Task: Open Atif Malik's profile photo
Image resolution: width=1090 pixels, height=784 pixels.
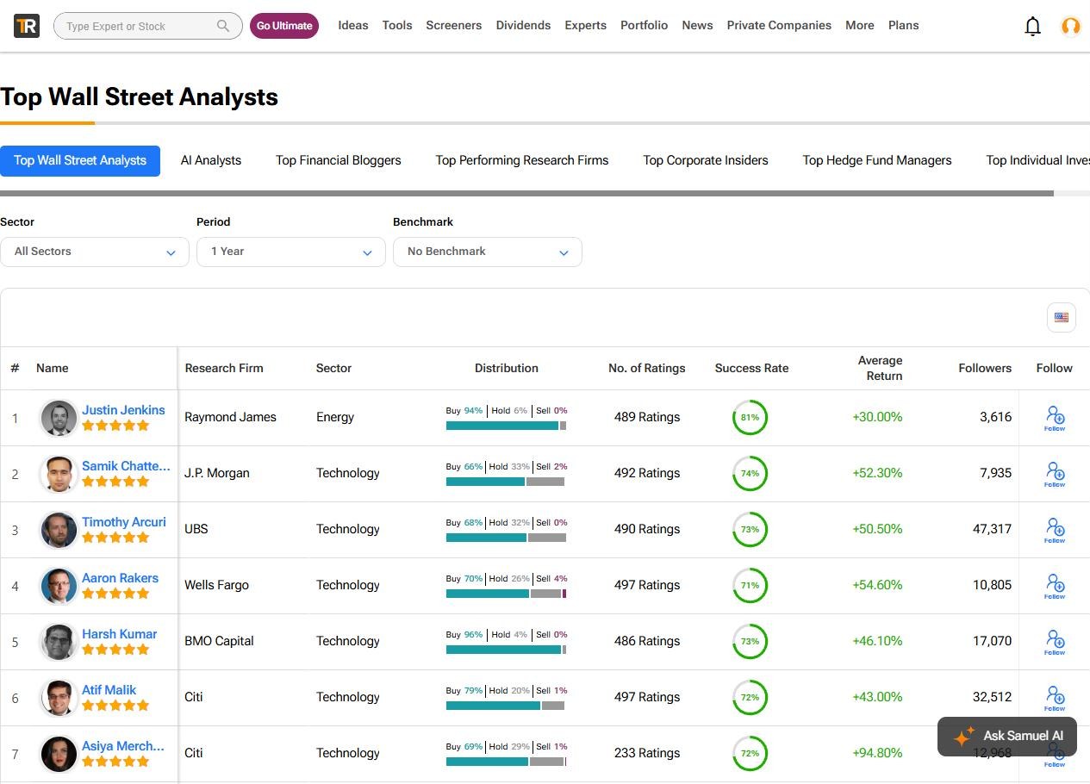Action: click(x=59, y=698)
